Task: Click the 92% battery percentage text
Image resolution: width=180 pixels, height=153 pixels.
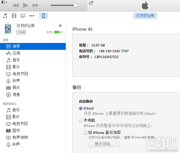Action: point(50,32)
